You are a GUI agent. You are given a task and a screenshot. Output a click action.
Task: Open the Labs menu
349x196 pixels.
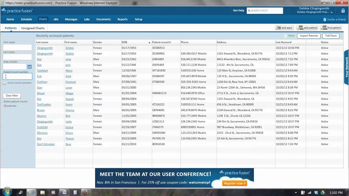point(87,19)
